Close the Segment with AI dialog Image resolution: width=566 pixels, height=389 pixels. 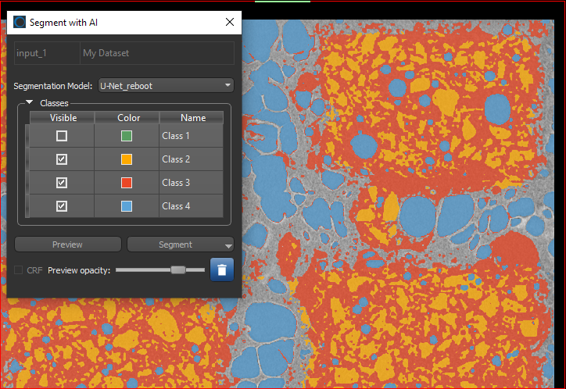(x=230, y=22)
